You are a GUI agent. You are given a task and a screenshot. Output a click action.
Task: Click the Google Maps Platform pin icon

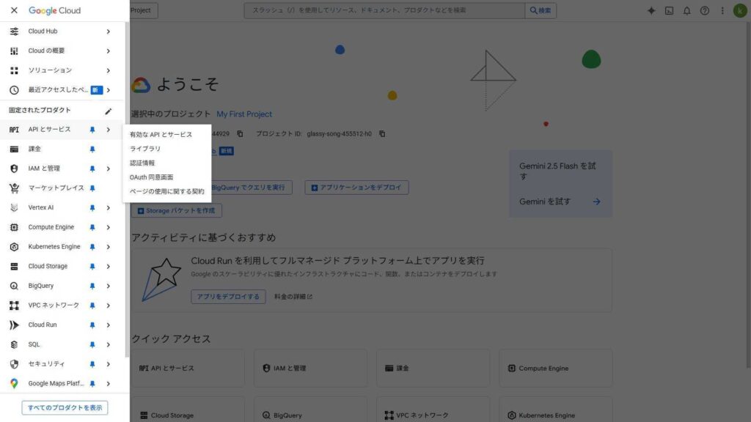(14, 384)
